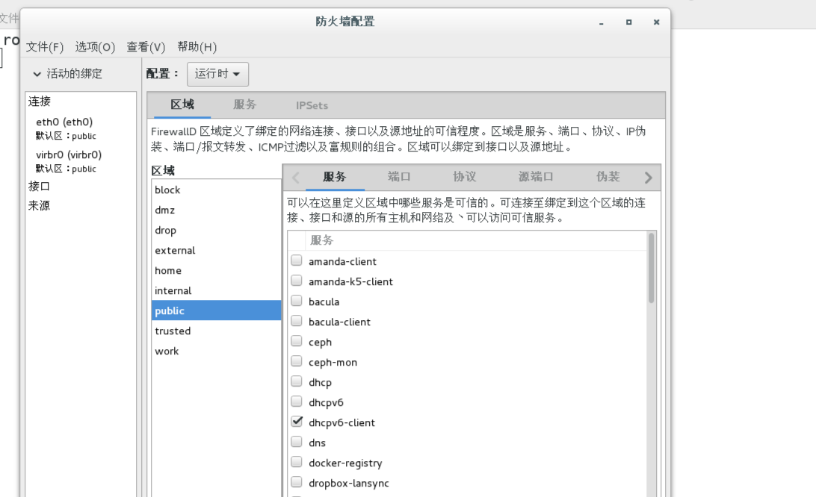This screenshot has width=816, height=497.
Task: Open the 运行时 configuration dropdown
Action: coord(217,74)
